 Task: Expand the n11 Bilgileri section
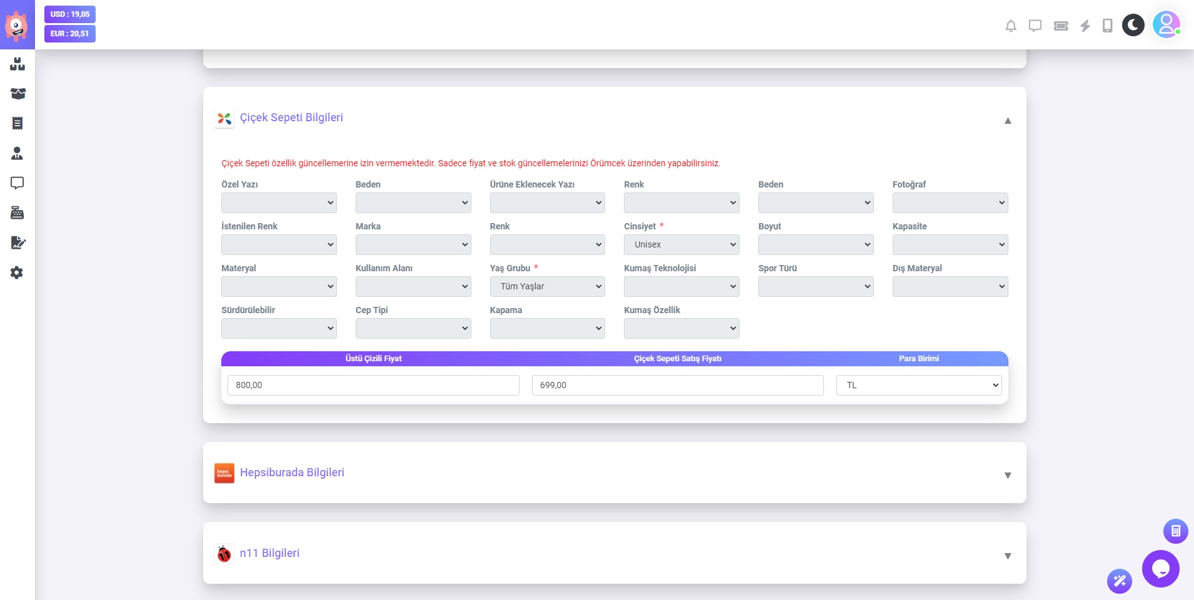(x=1007, y=556)
